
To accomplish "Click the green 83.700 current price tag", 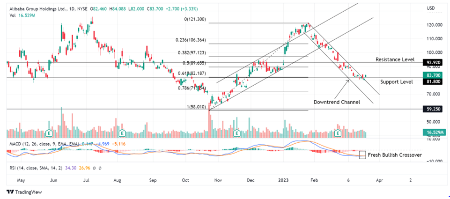I will click(432, 75).
